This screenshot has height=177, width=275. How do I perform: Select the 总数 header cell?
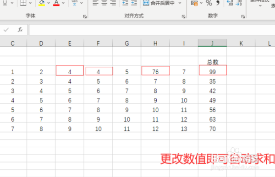click(212, 61)
